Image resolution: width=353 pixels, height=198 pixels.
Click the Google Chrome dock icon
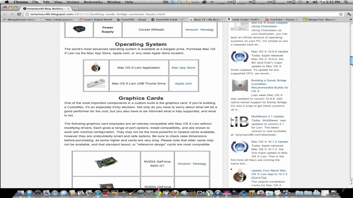pos(158,193)
